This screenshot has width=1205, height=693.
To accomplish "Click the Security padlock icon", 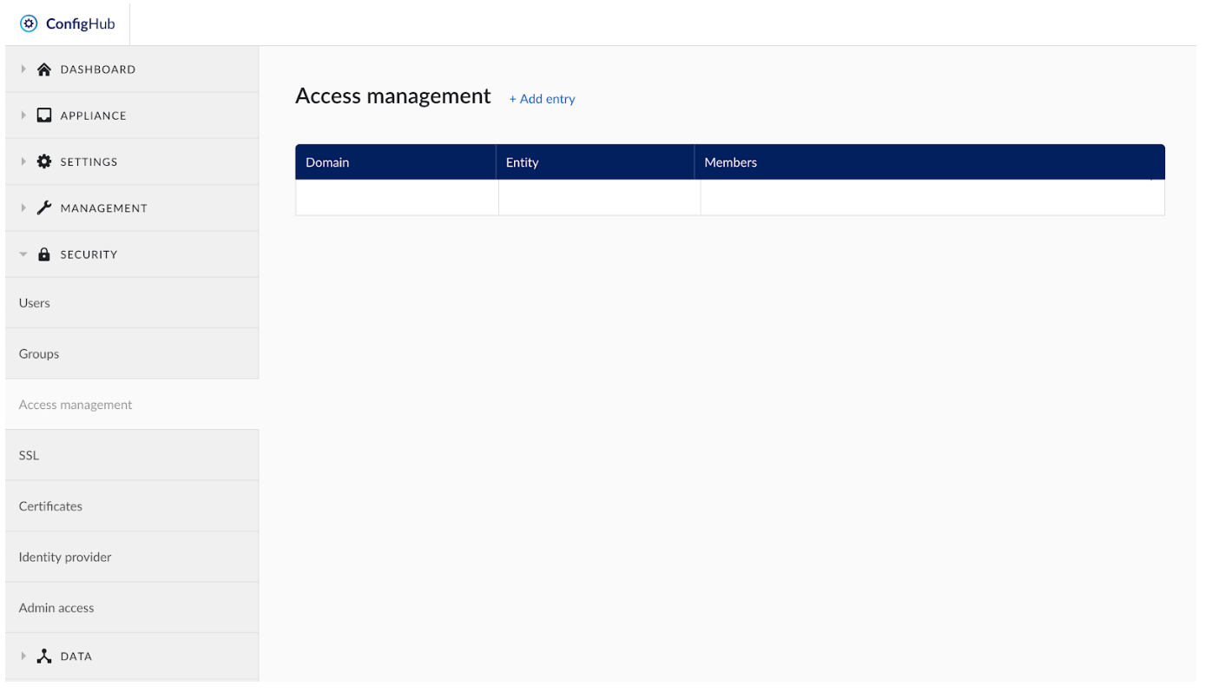I will [44, 254].
